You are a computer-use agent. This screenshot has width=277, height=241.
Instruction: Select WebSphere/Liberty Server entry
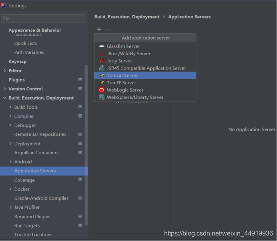click(x=145, y=97)
